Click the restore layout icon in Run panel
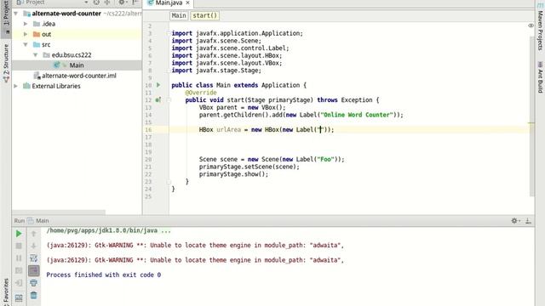Viewport: 545px width, 306px height. point(19,297)
